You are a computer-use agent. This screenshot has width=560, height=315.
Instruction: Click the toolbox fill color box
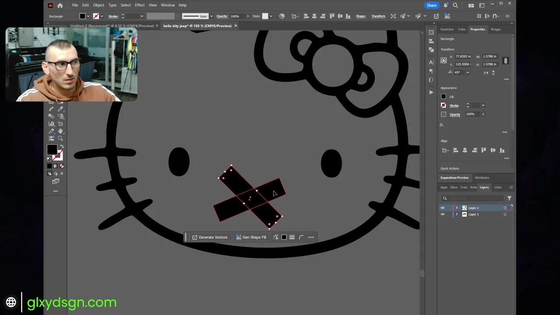tap(52, 150)
